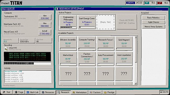Click 'Decoded nslookup.exe' activity entry
This screenshot has height=95, width=170.
(14, 73)
